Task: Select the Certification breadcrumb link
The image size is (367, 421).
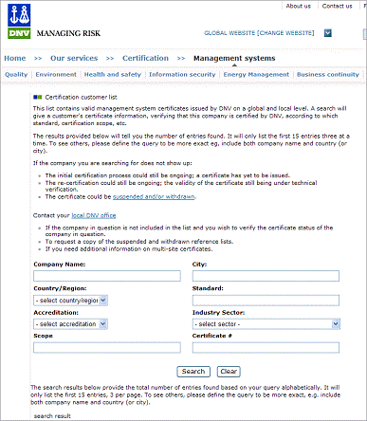Action: tap(145, 58)
